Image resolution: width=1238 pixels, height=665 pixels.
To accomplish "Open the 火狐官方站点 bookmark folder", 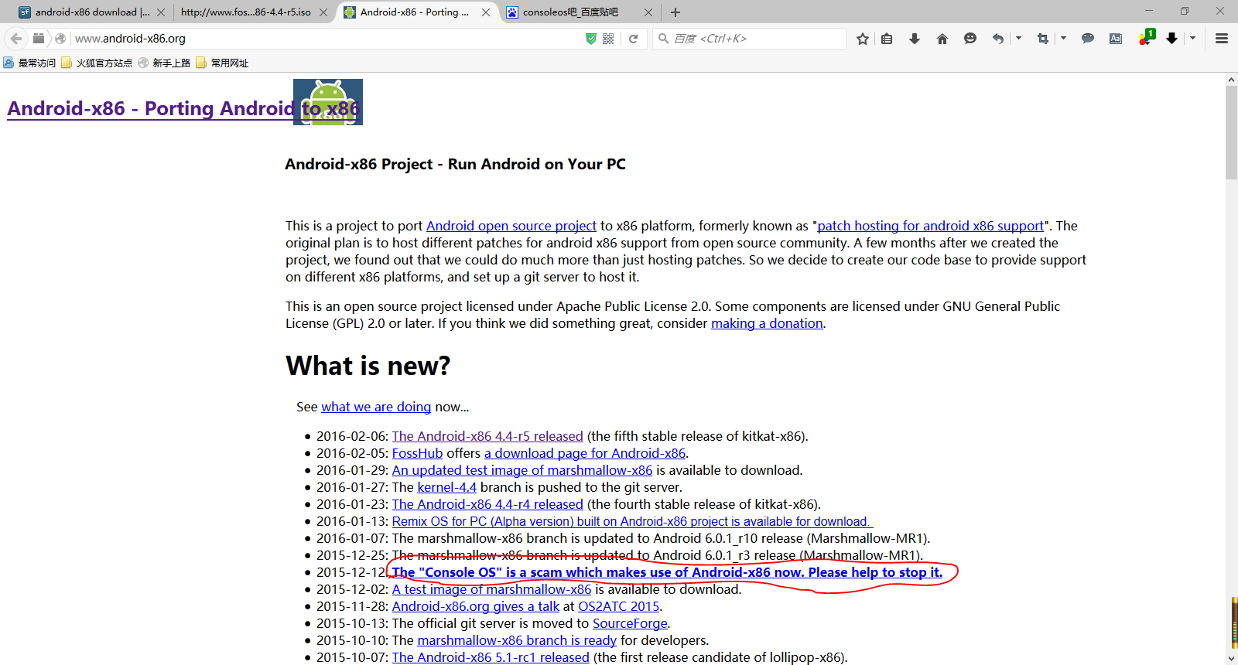I will coord(97,63).
